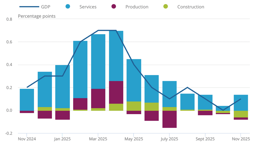Click the Percentage points axis title
The width and height of the screenshot is (256, 150).
coord(37,16)
